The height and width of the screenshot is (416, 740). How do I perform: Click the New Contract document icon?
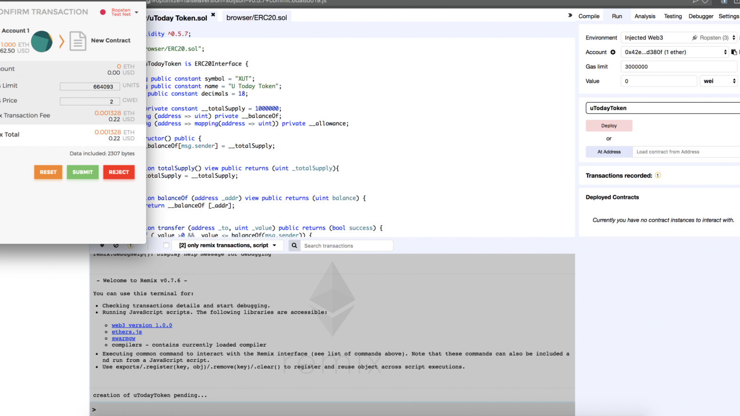78,41
